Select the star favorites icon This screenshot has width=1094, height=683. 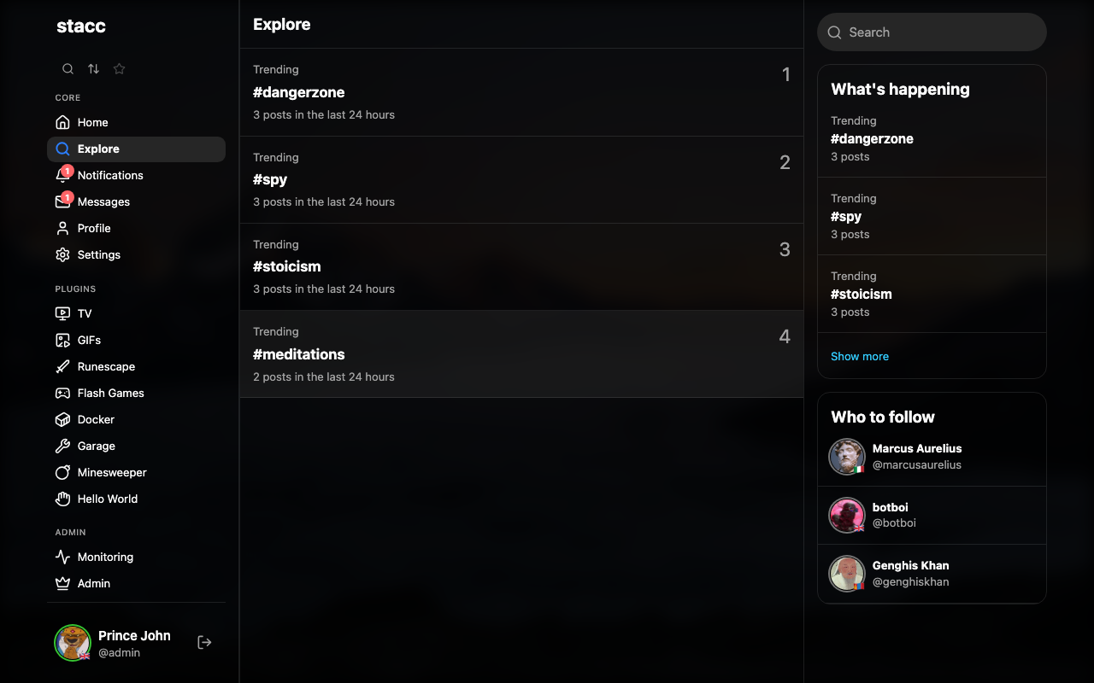pyautogui.click(x=119, y=68)
